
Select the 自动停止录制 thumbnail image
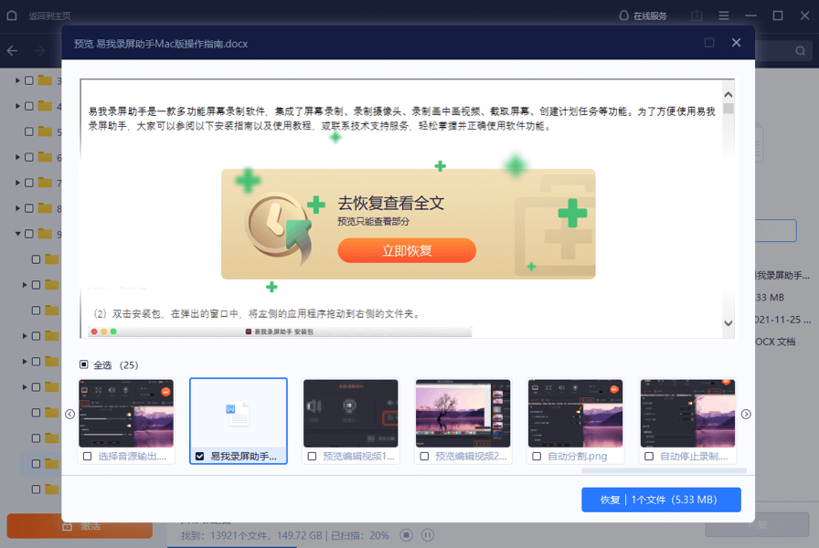(x=687, y=414)
